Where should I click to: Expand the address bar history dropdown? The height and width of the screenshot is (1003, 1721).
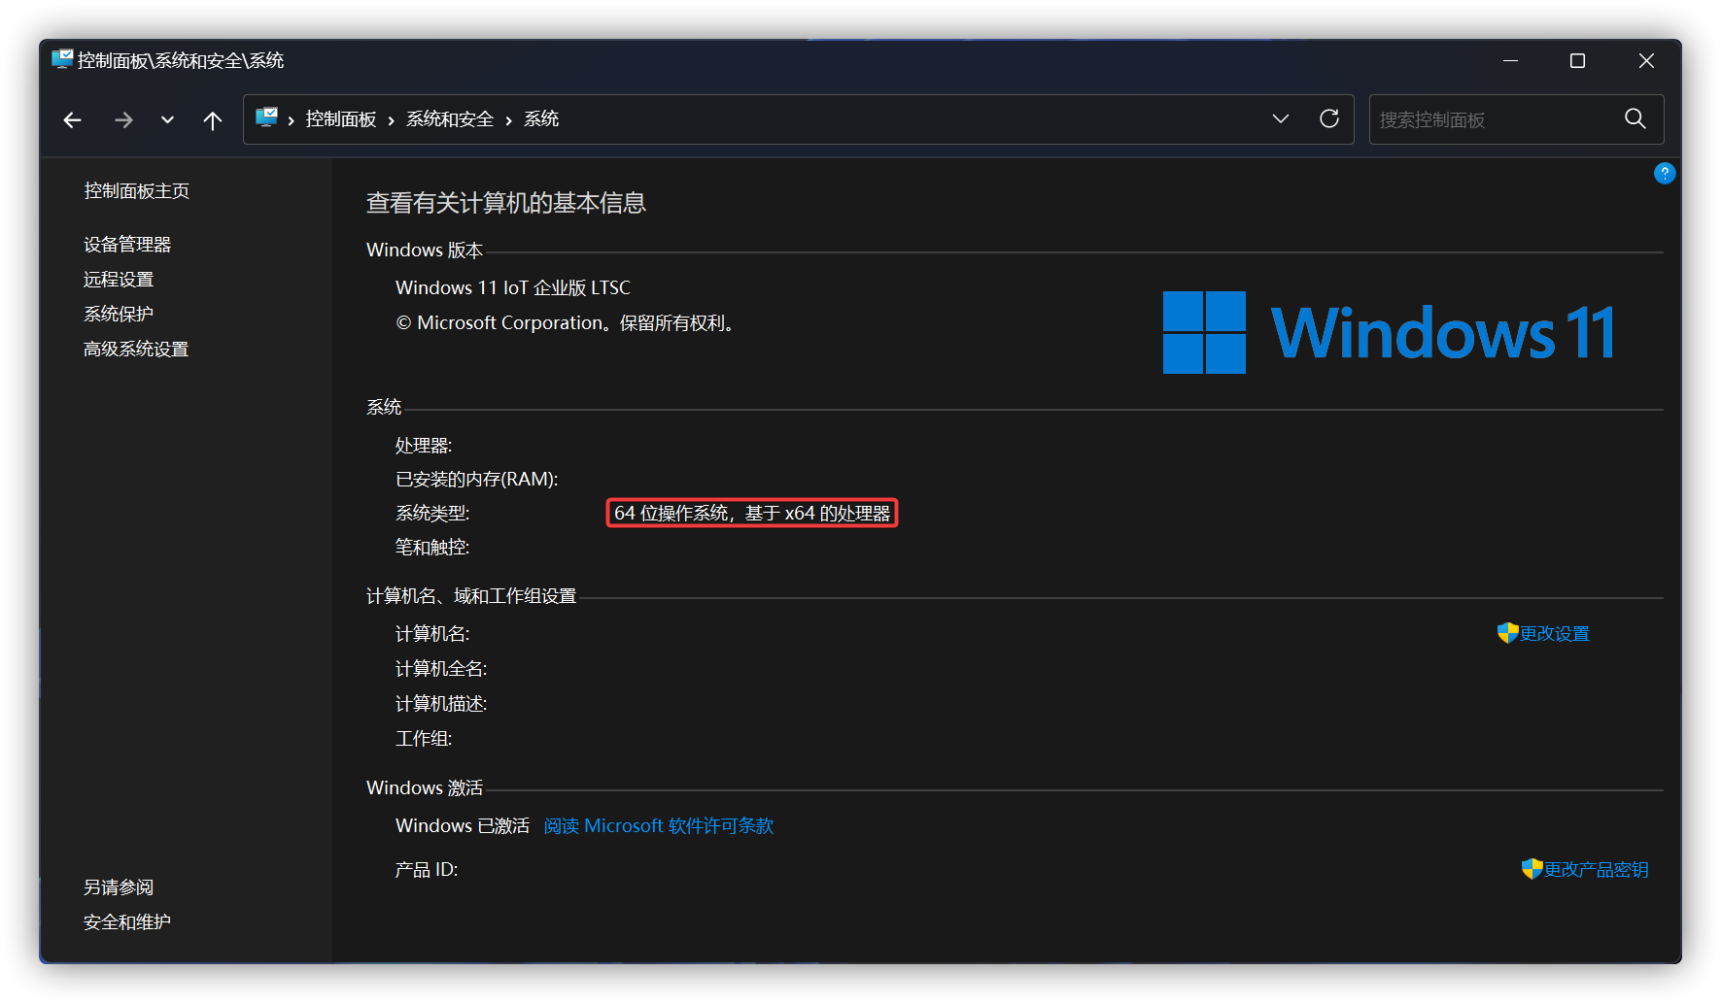(1281, 118)
